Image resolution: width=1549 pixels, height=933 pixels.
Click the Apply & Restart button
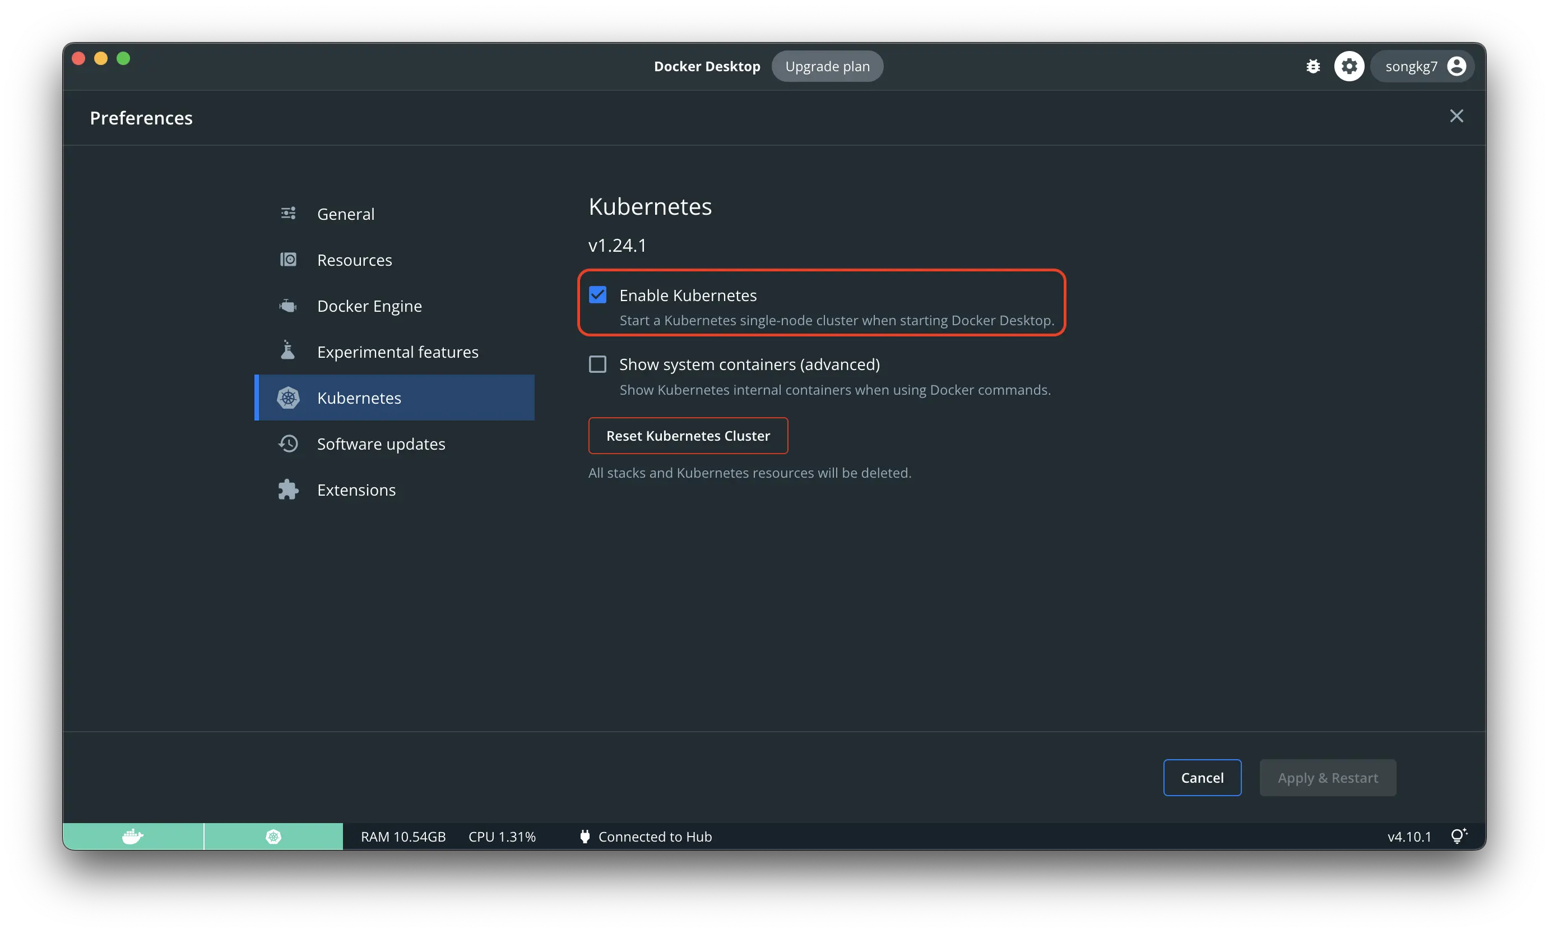click(x=1328, y=777)
